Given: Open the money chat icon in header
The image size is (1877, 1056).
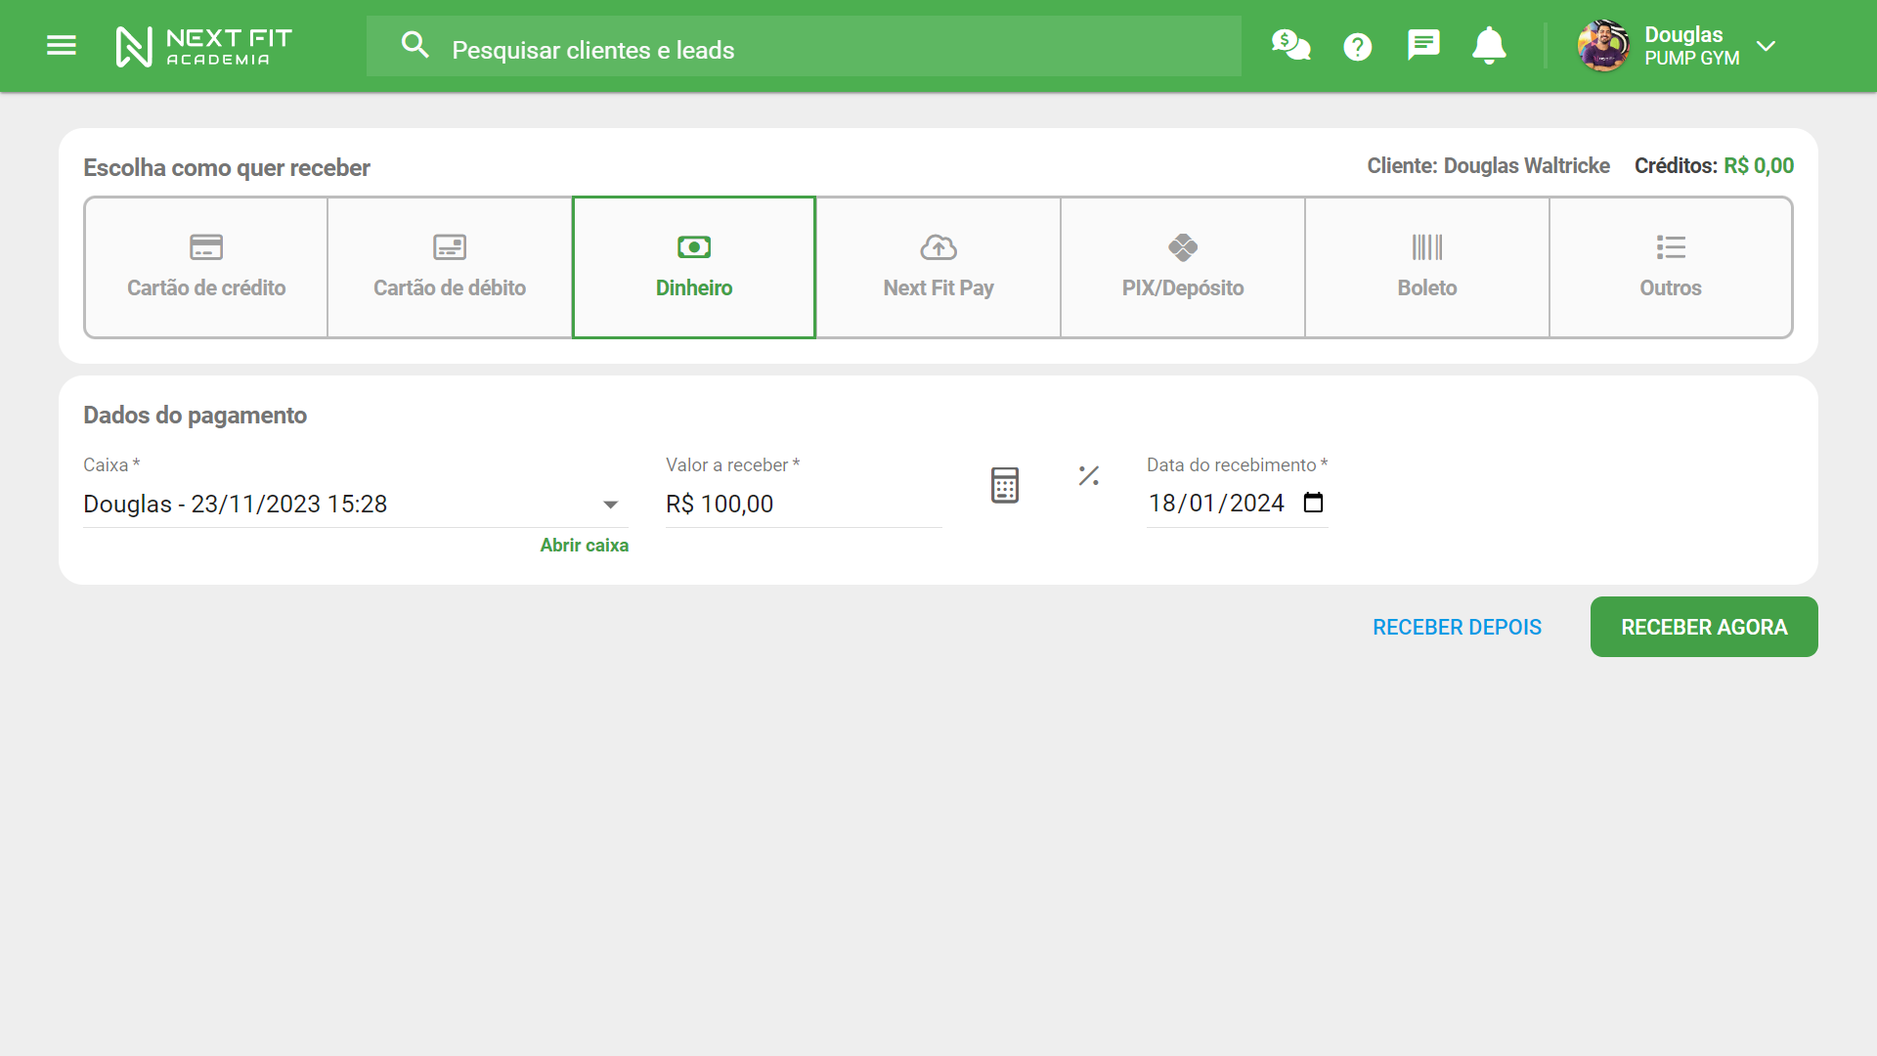Looking at the screenshot, I should pos(1290,46).
